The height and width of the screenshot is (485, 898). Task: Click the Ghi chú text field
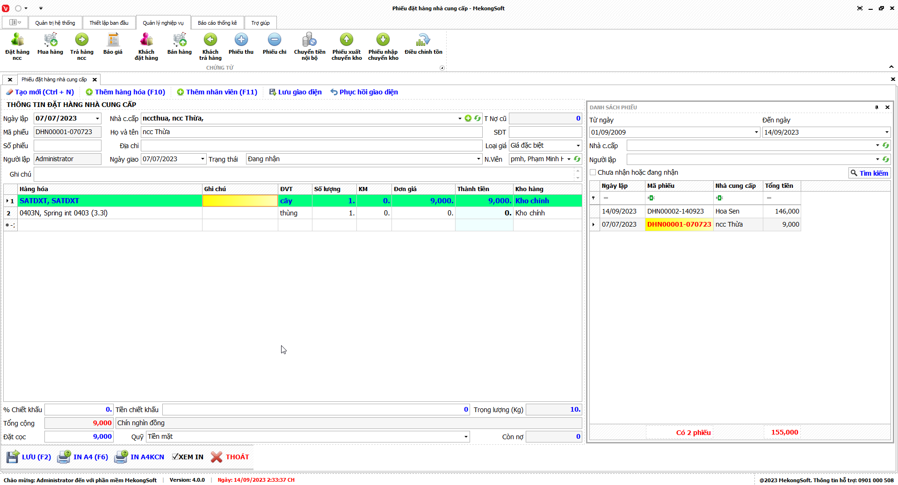coord(304,174)
